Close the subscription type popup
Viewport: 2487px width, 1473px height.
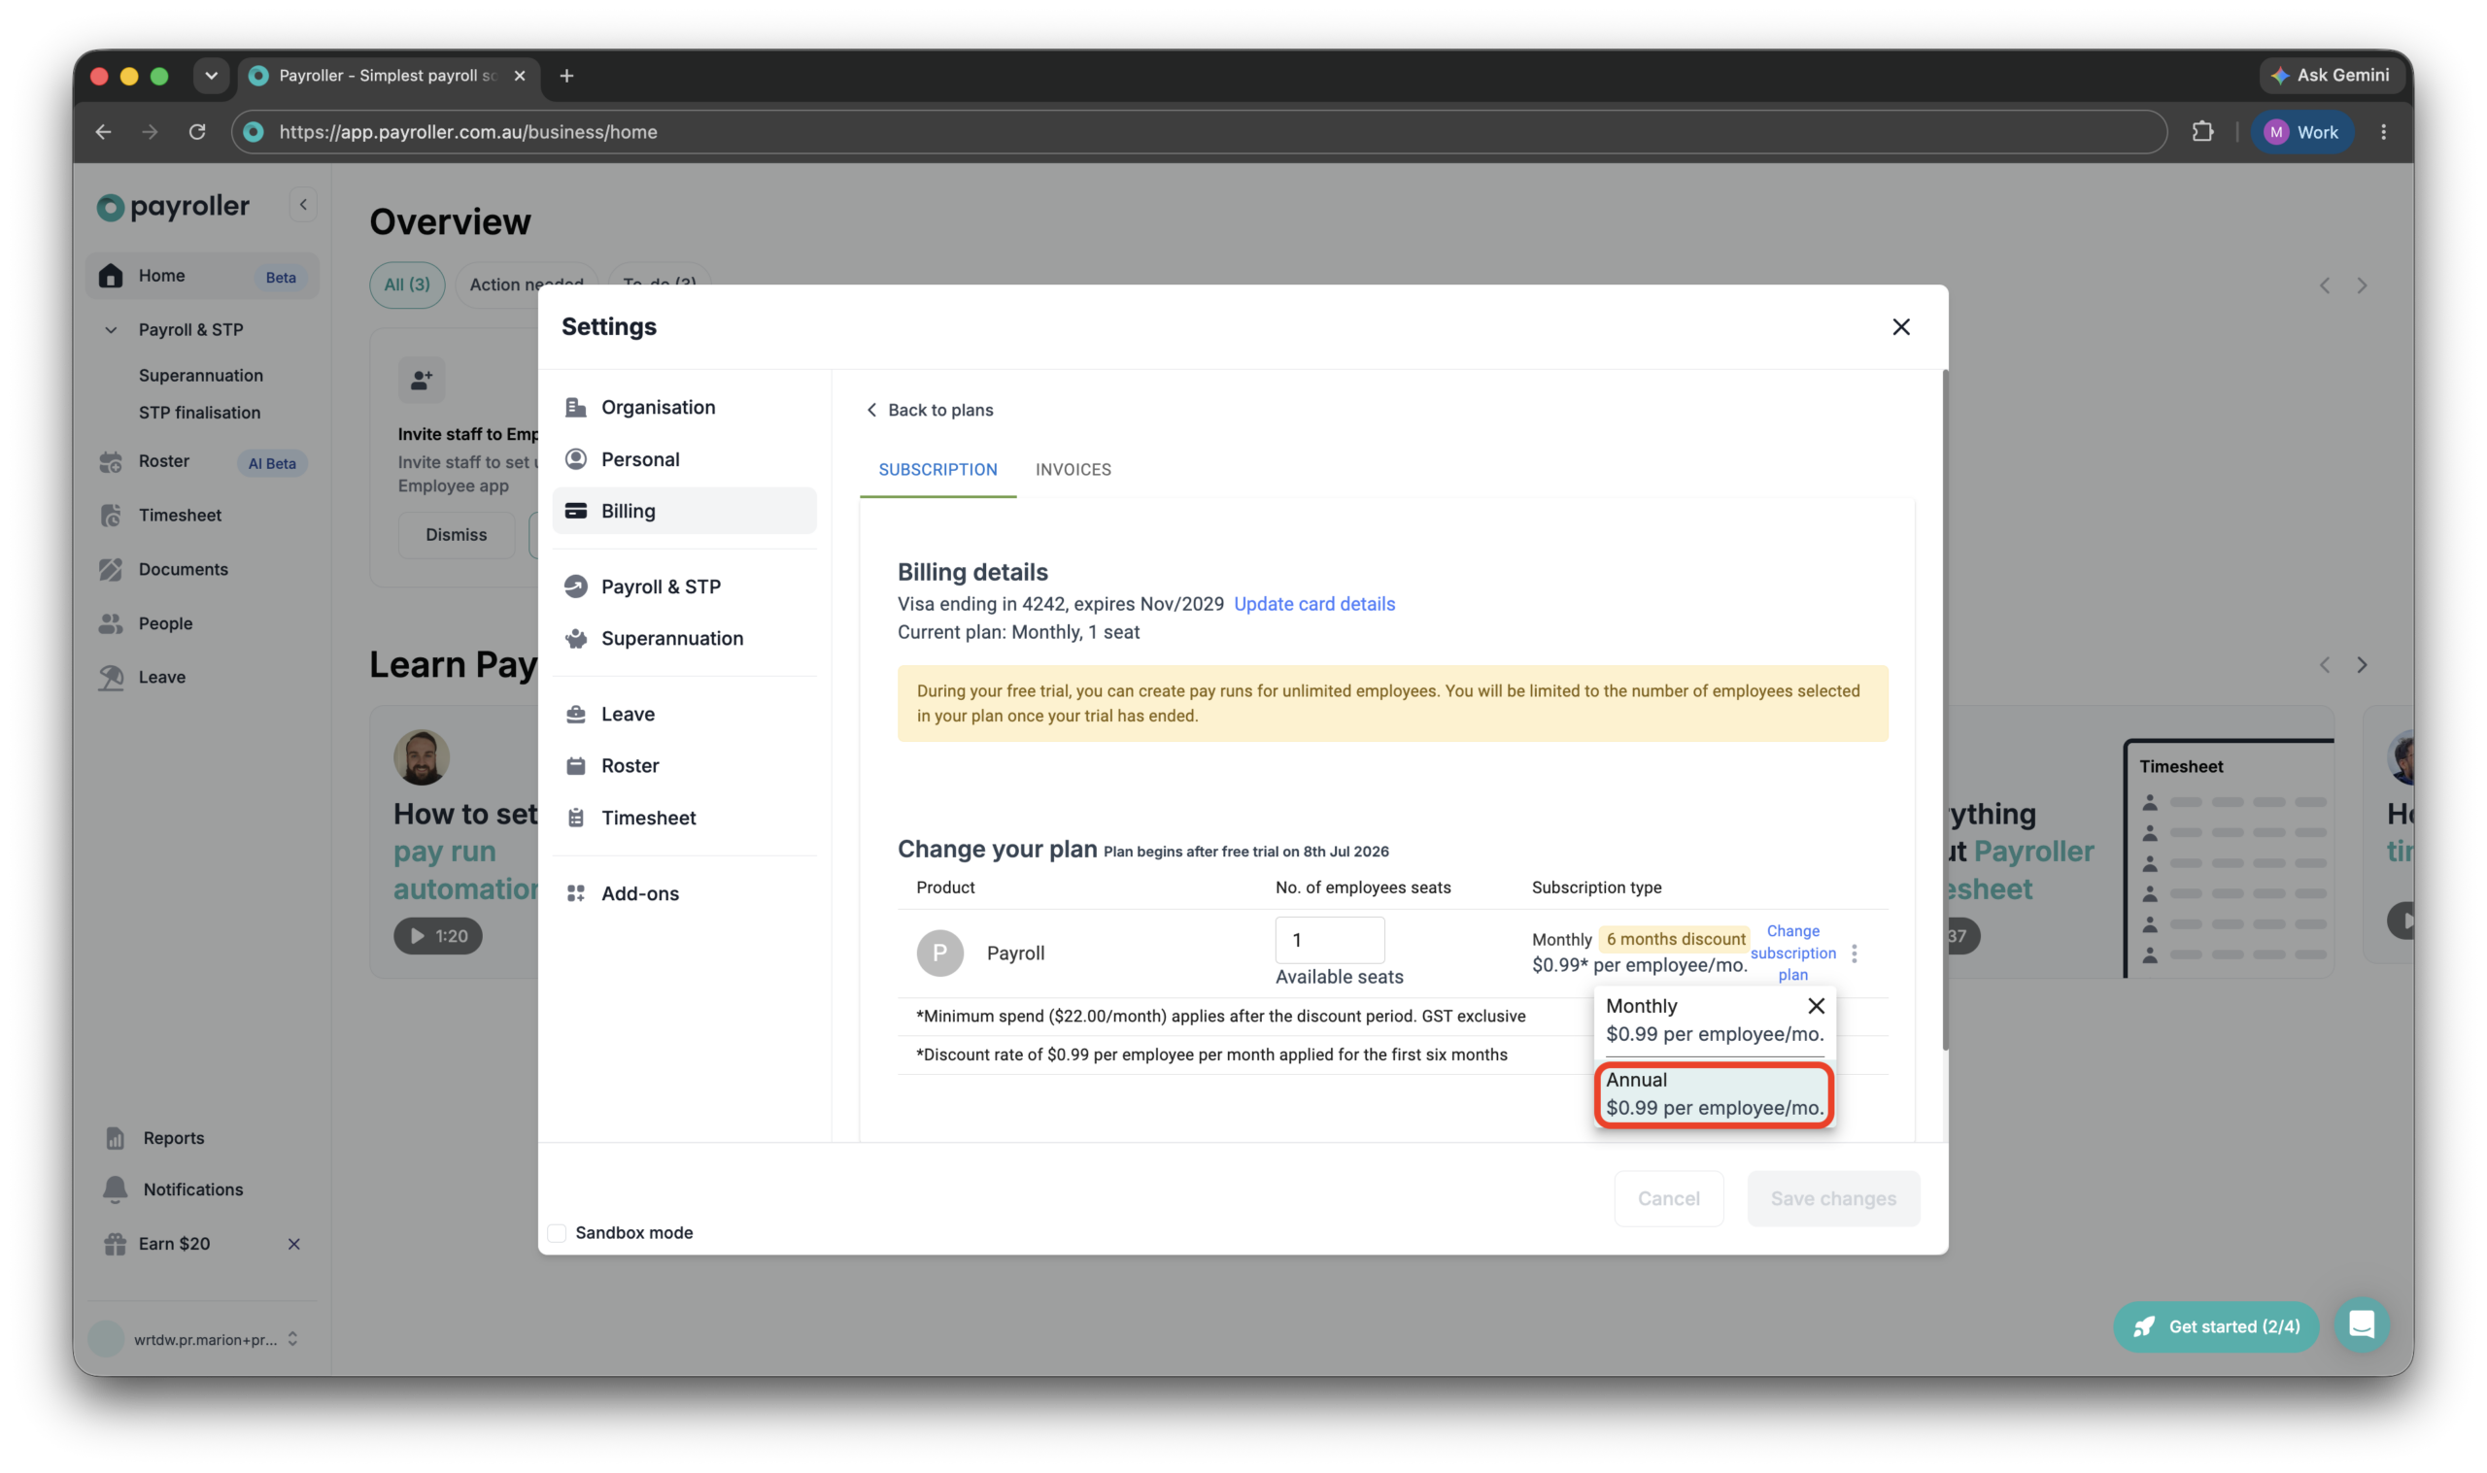(x=1815, y=1005)
